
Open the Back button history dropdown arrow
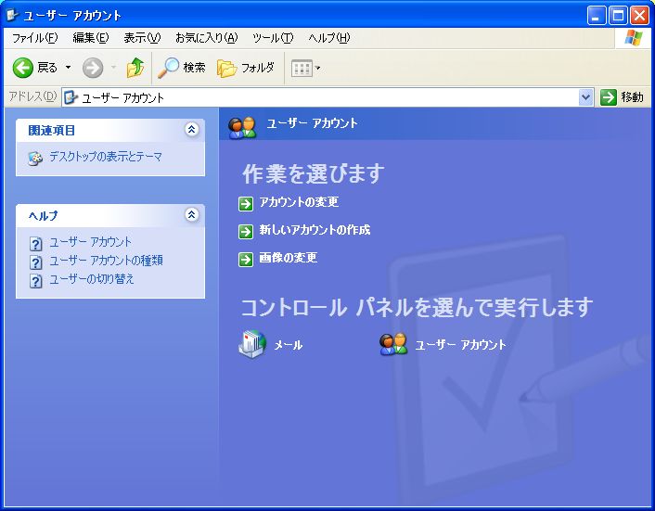coord(68,67)
